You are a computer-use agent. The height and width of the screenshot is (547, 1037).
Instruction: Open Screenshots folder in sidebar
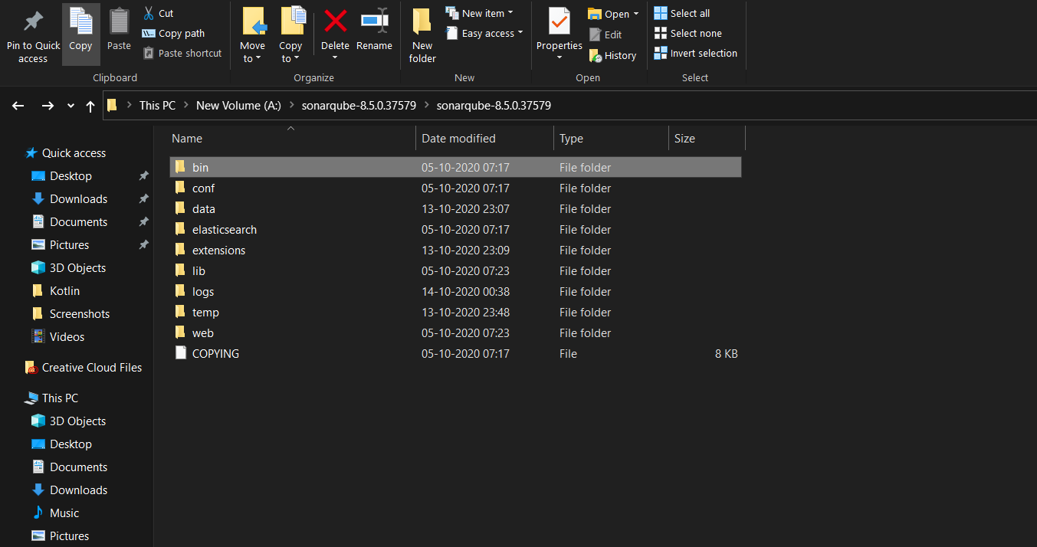point(71,314)
